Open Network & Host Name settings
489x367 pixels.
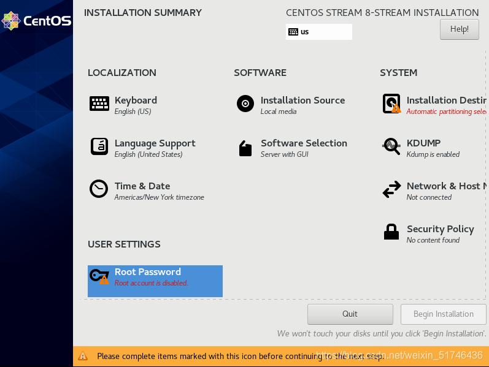(446, 186)
